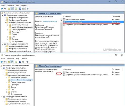This screenshot has width=125, height=106.
Task: Open the Действие menu in the upper window
Action: tap(11, 6)
